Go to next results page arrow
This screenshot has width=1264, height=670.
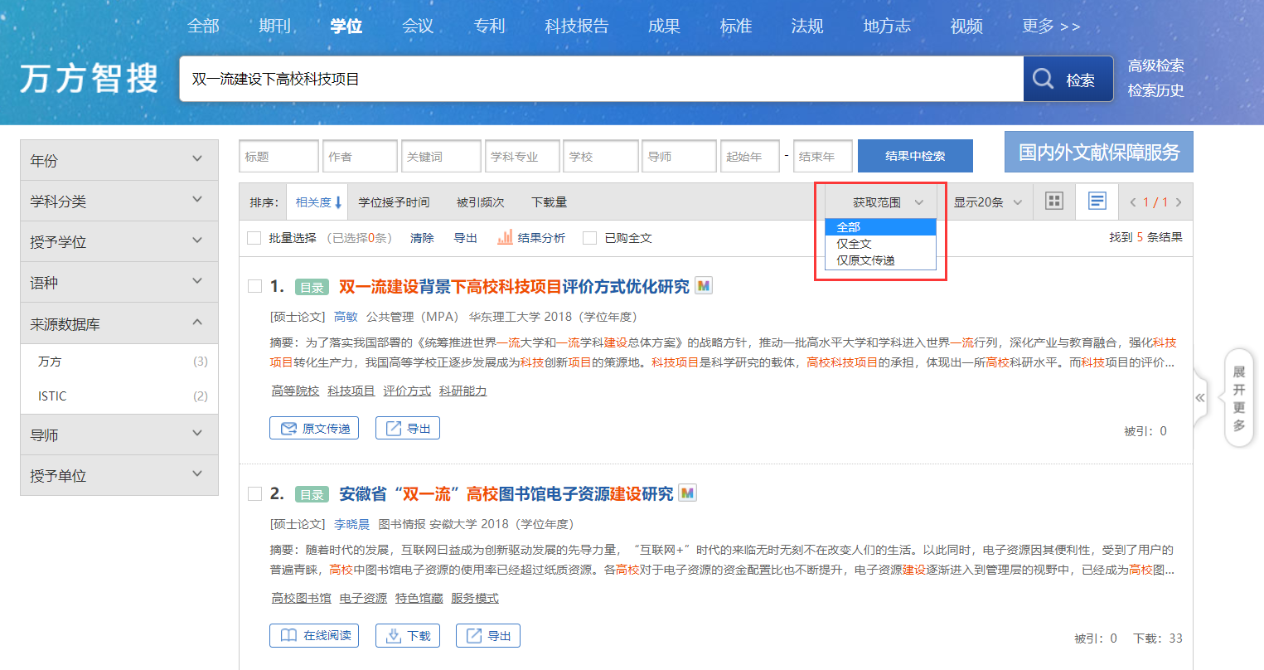tap(1179, 202)
